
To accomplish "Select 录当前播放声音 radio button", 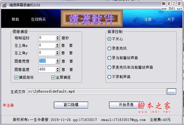I will (109, 58).
